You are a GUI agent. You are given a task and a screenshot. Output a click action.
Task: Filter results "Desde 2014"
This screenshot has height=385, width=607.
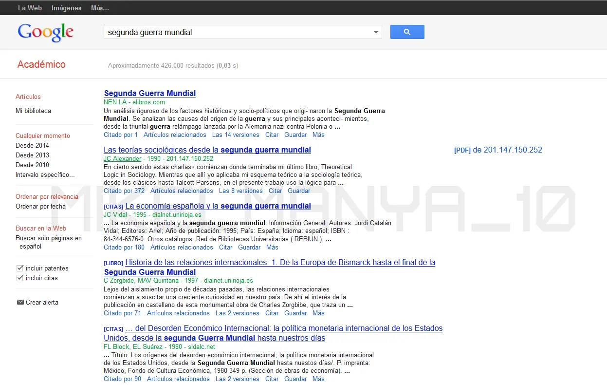tap(32, 145)
